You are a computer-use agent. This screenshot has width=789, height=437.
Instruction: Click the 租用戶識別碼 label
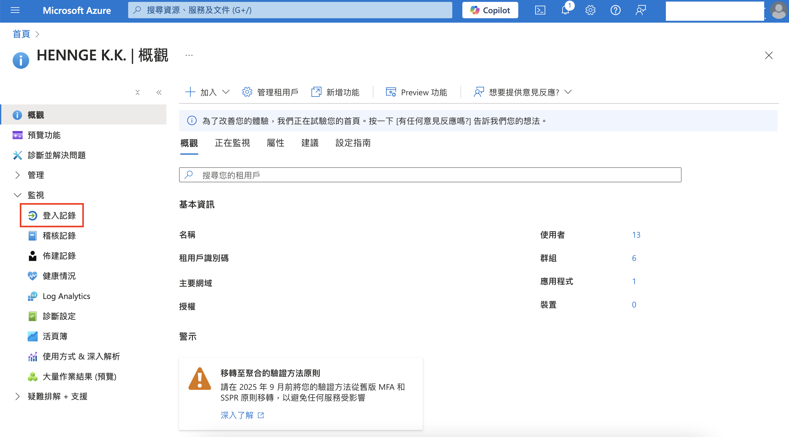pyautogui.click(x=204, y=258)
